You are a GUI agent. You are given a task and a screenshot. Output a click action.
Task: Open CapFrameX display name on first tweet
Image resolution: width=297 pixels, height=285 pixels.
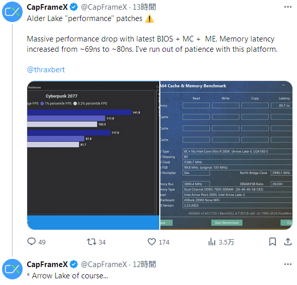[x=47, y=7]
